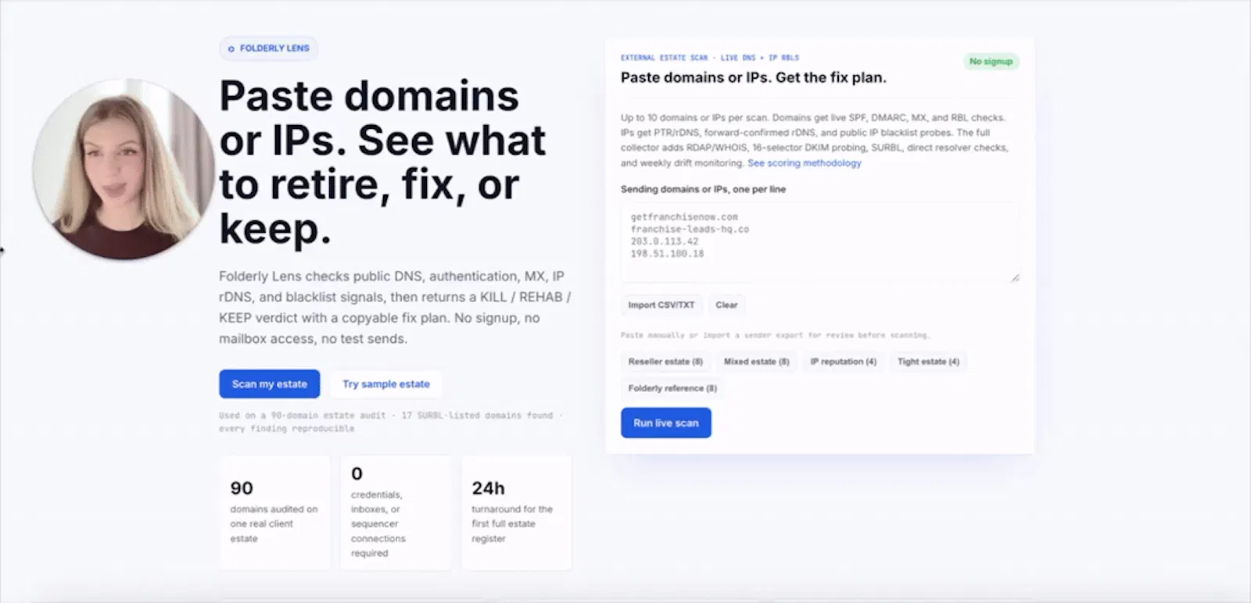
Task: Click the 'Paste manually or import' hint text
Action: pyautogui.click(x=774, y=335)
